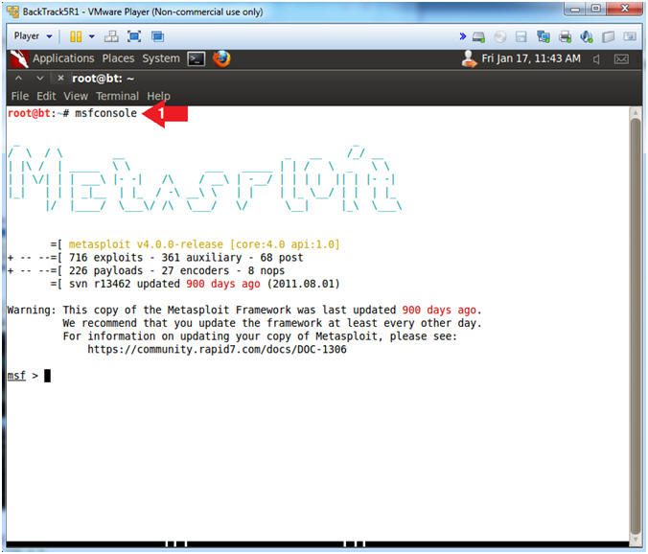
Task: Click the '716 exploits' line
Action: point(155,258)
